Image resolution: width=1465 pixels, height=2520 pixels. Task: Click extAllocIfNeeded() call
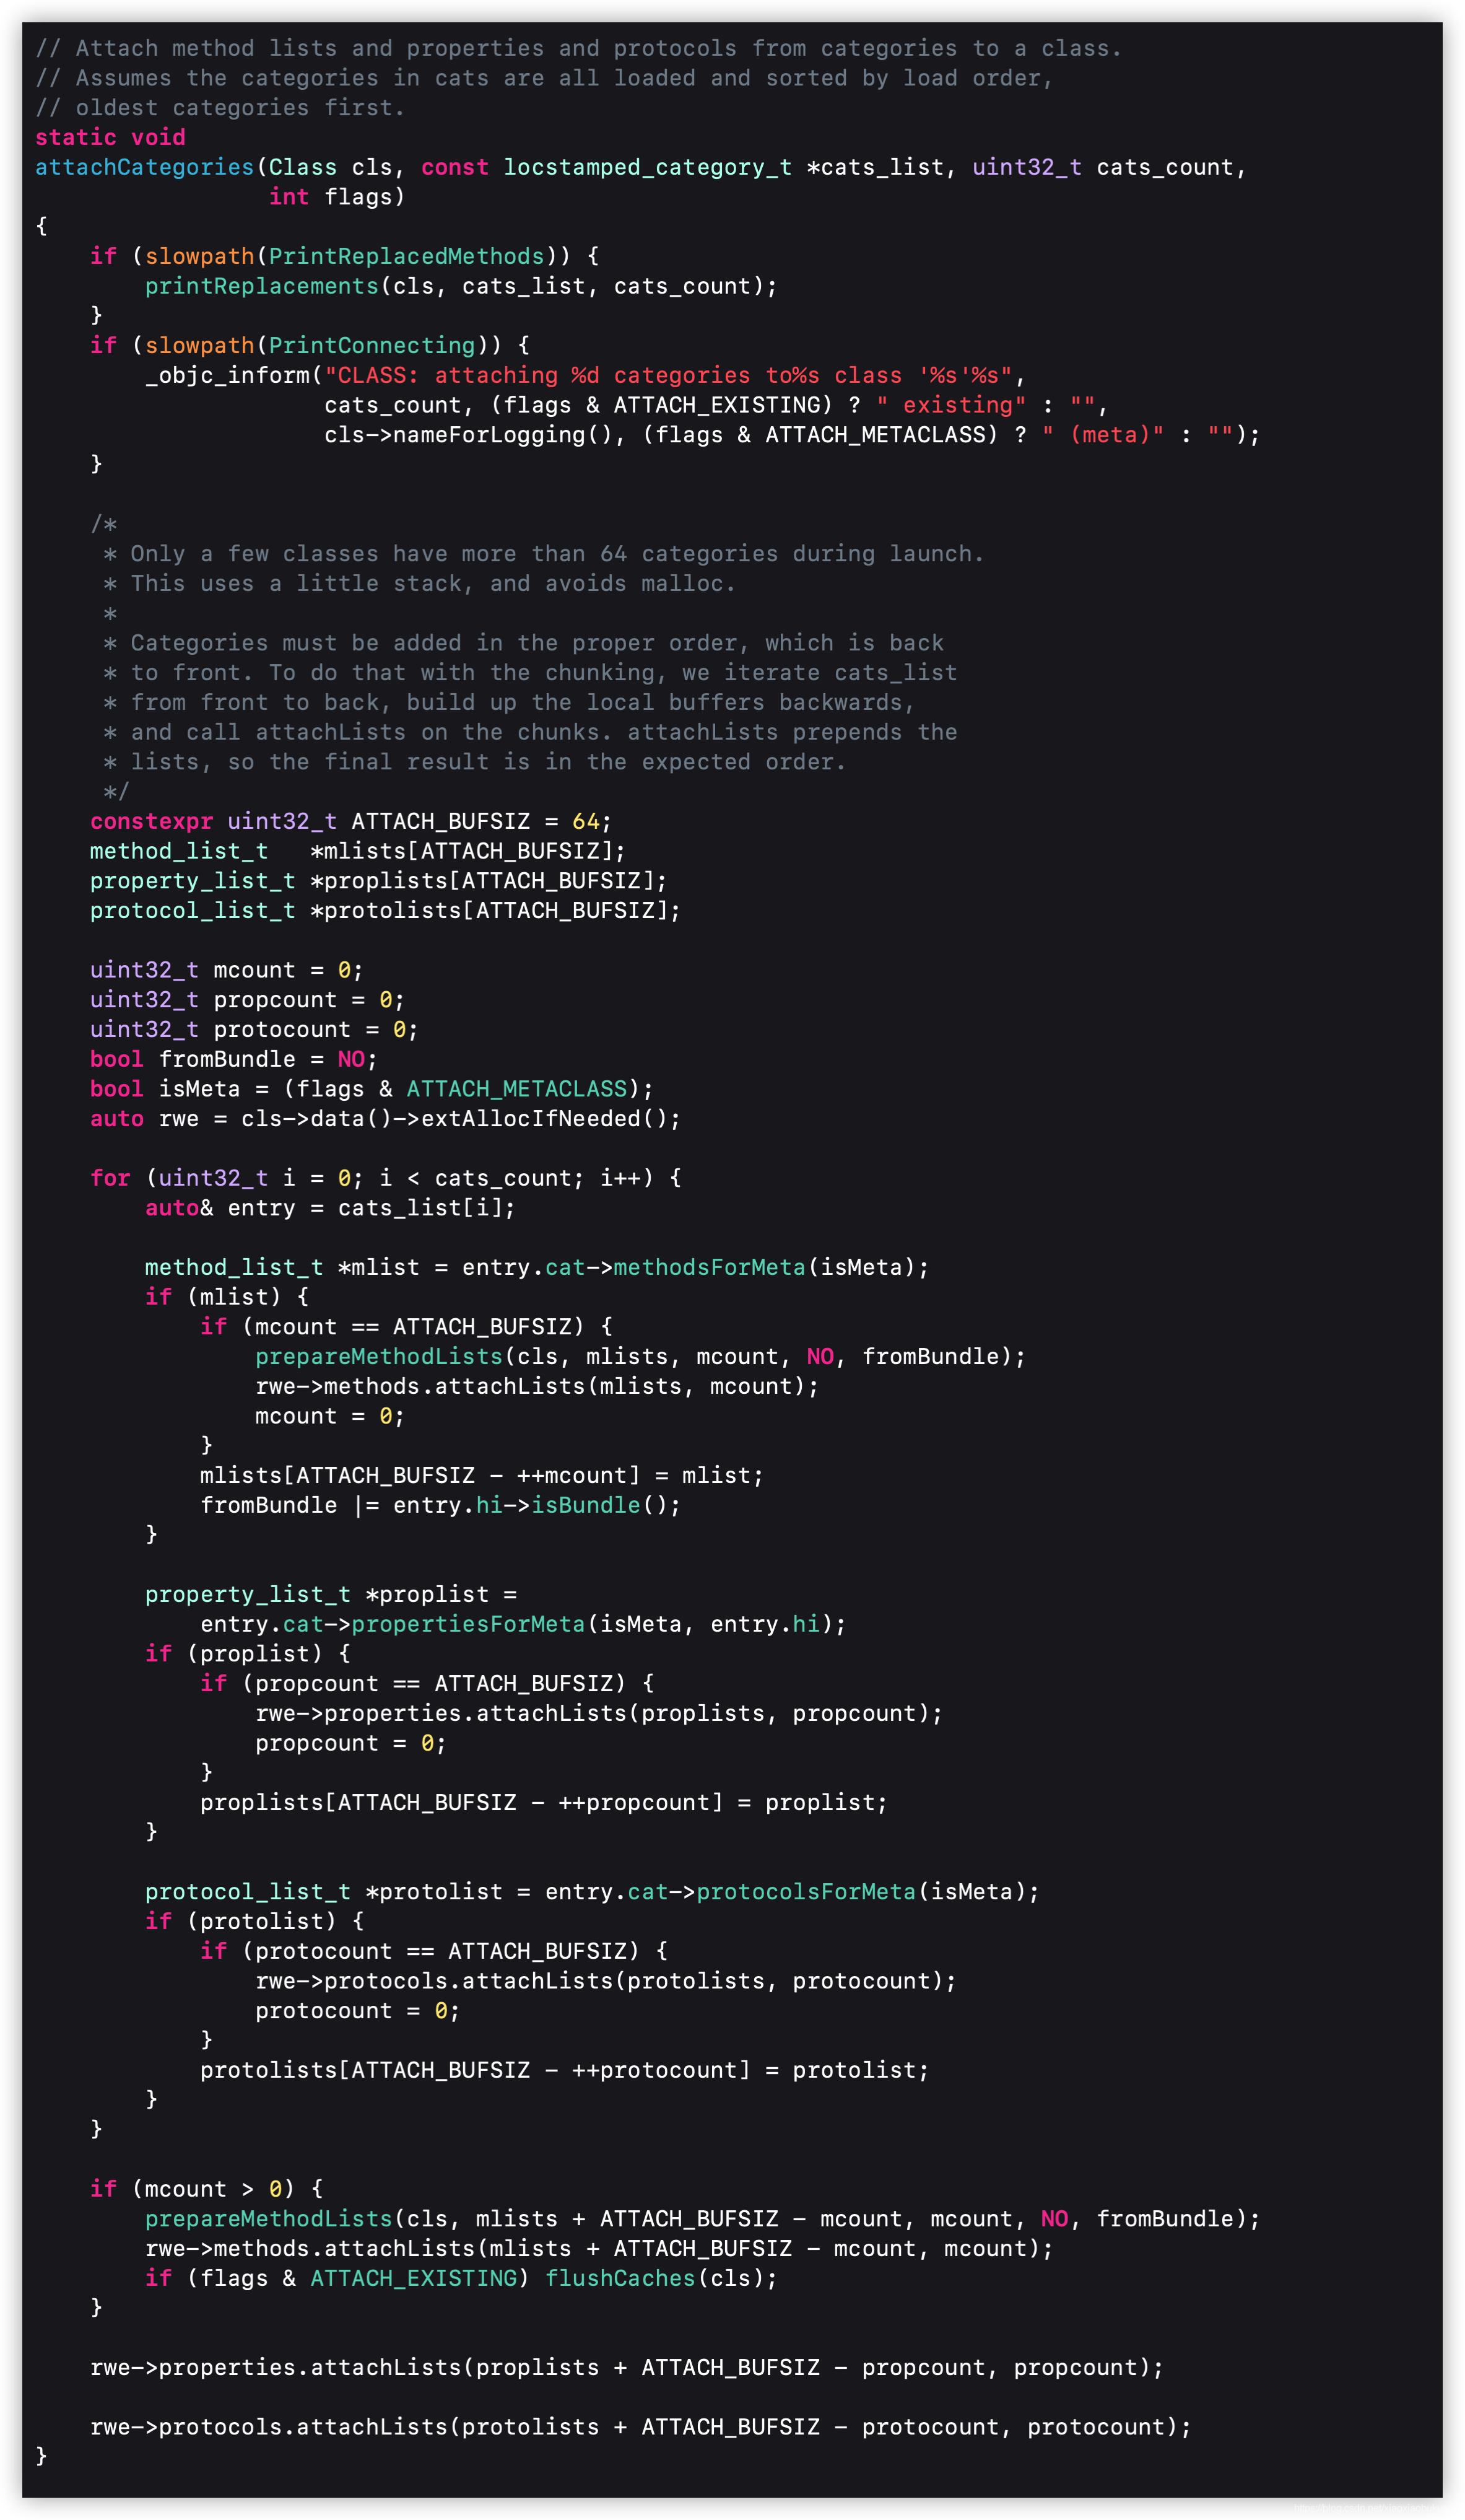point(550,1119)
